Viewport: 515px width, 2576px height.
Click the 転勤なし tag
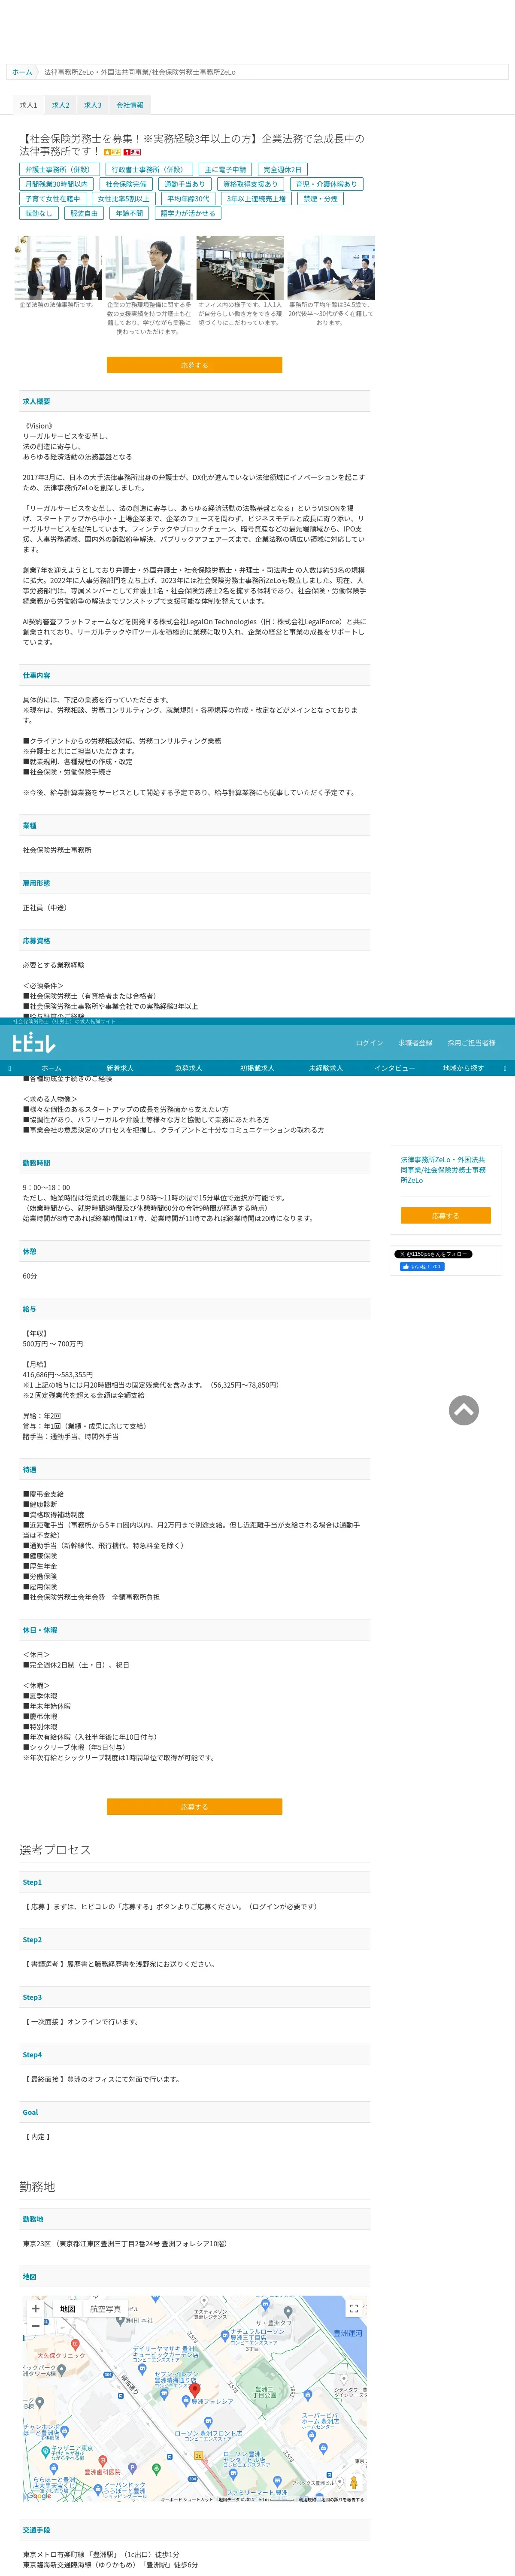pos(39,213)
